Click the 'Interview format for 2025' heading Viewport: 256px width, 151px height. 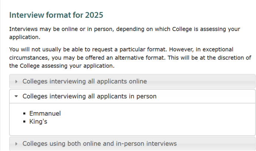click(56, 15)
